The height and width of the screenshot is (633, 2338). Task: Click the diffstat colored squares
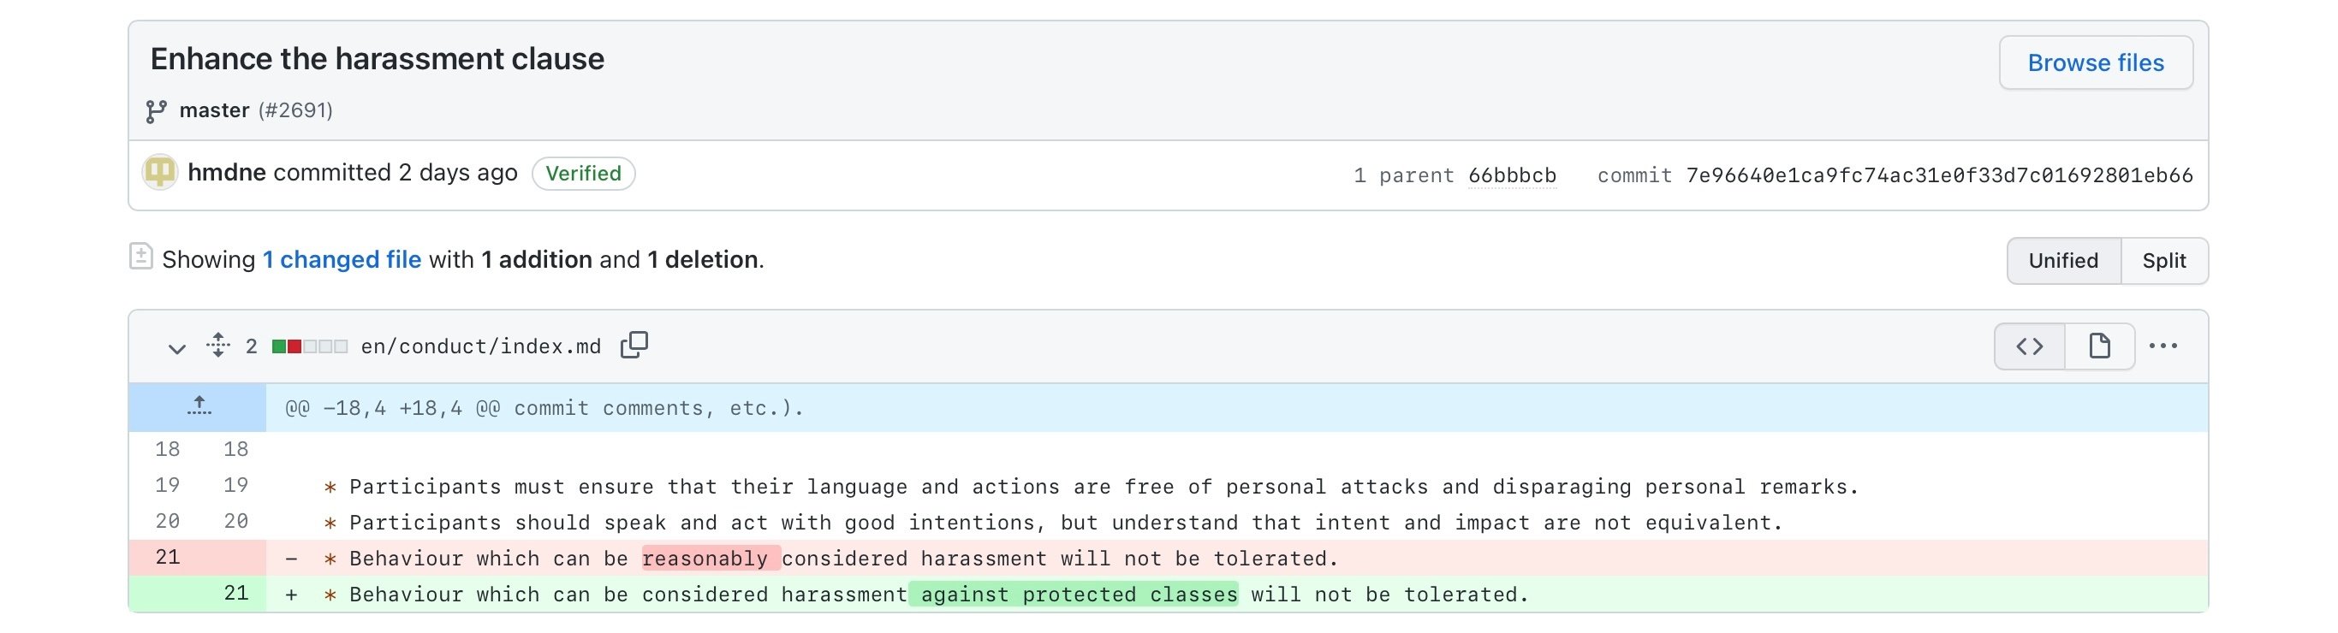[x=310, y=346]
